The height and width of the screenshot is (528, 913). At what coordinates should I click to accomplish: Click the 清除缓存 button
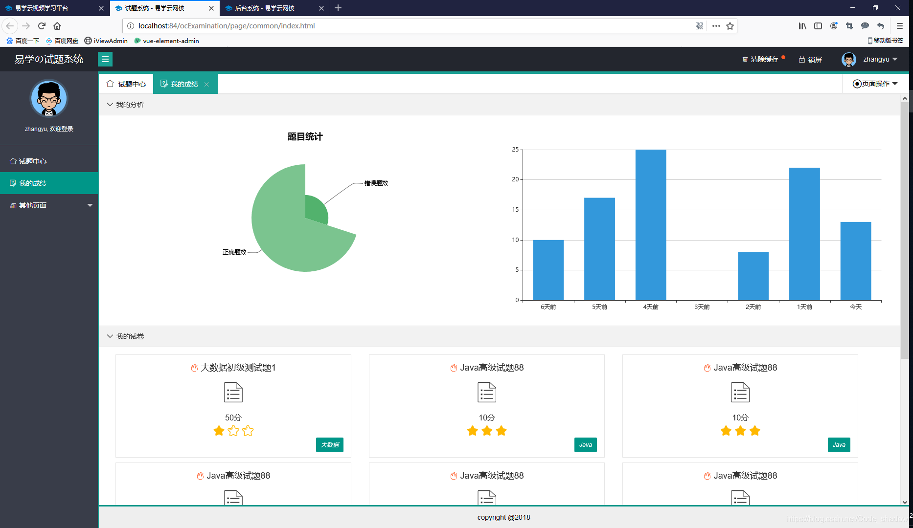click(x=761, y=59)
